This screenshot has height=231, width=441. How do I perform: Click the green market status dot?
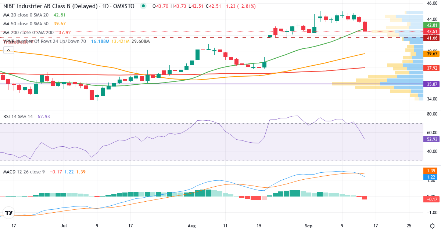(143, 6)
